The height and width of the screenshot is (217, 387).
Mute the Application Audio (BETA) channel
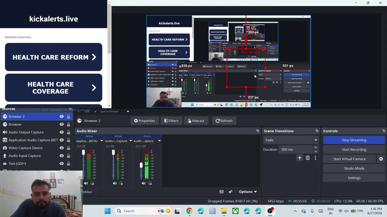pyautogui.click(x=86, y=183)
